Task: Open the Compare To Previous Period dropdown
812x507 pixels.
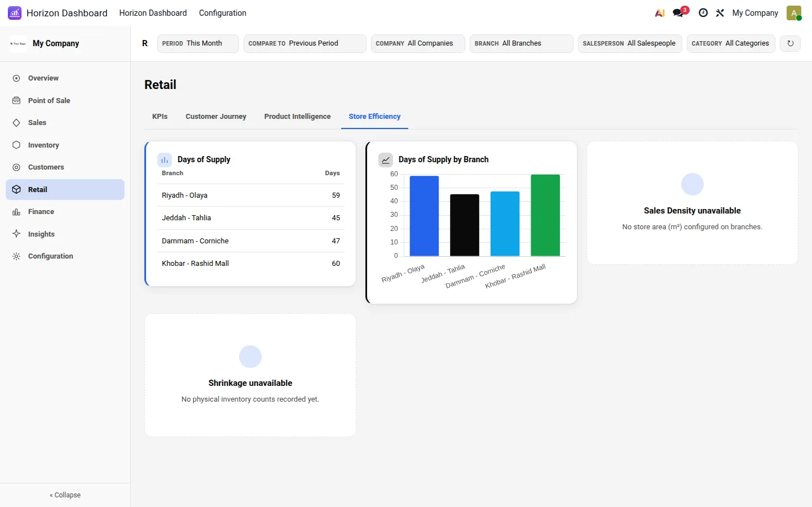Action: pos(305,43)
